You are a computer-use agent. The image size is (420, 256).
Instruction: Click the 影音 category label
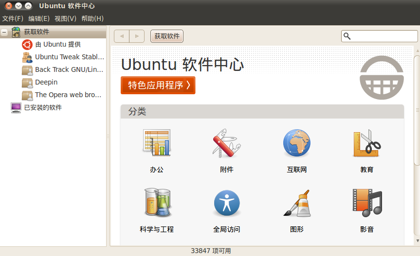pyautogui.click(x=367, y=229)
